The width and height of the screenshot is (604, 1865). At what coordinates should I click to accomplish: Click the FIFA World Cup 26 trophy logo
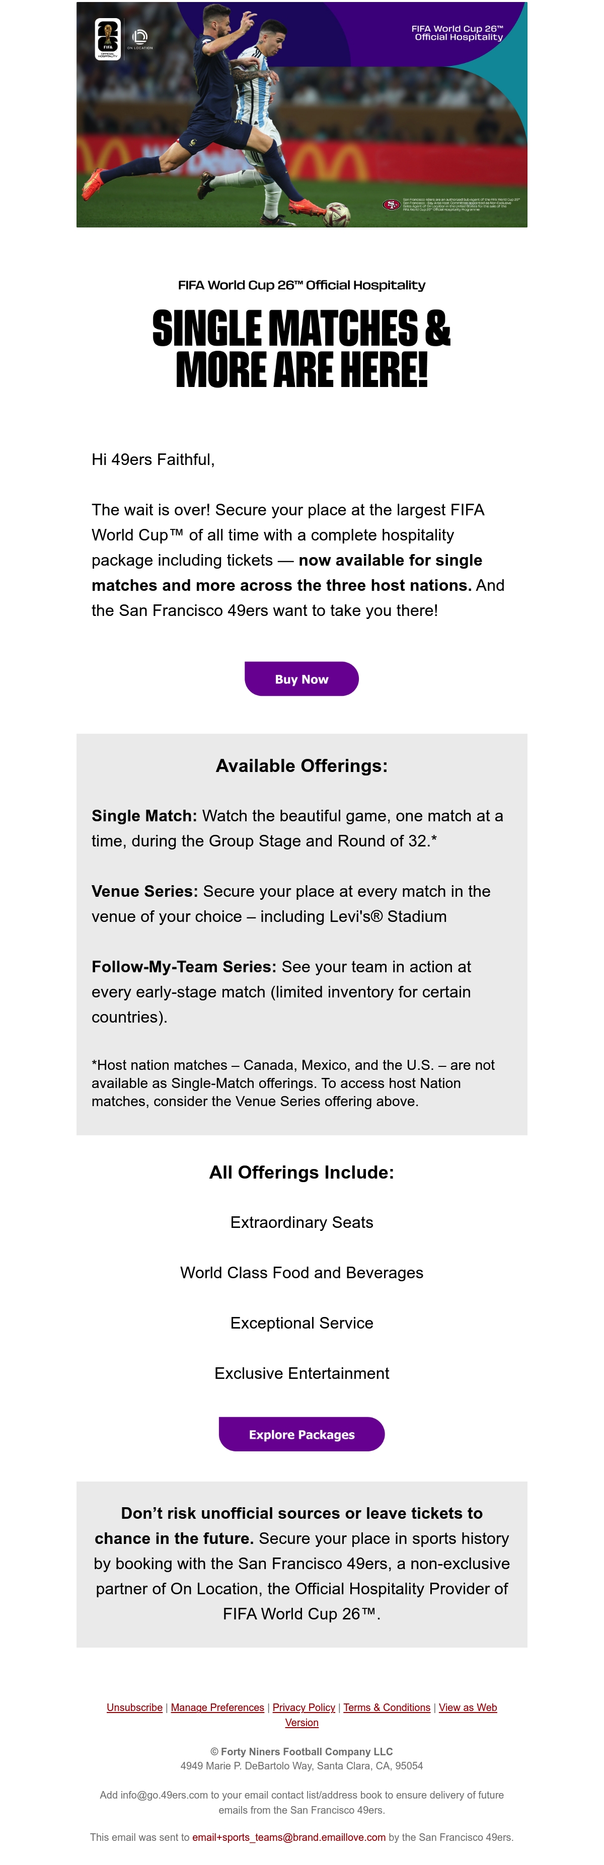[x=108, y=39]
